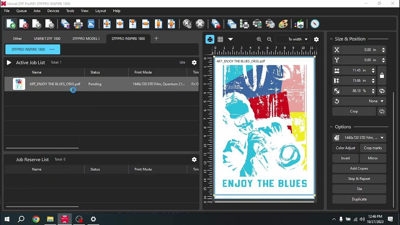
Task: Open the Devices menu
Action: click(x=53, y=11)
